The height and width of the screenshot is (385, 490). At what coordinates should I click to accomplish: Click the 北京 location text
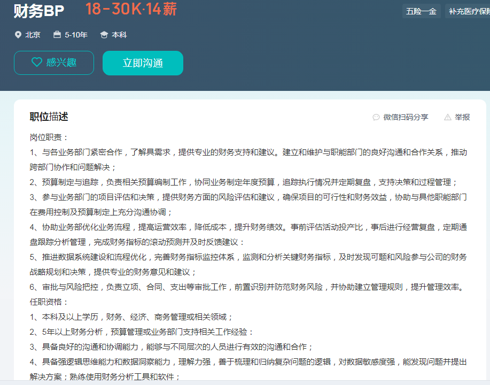point(33,35)
